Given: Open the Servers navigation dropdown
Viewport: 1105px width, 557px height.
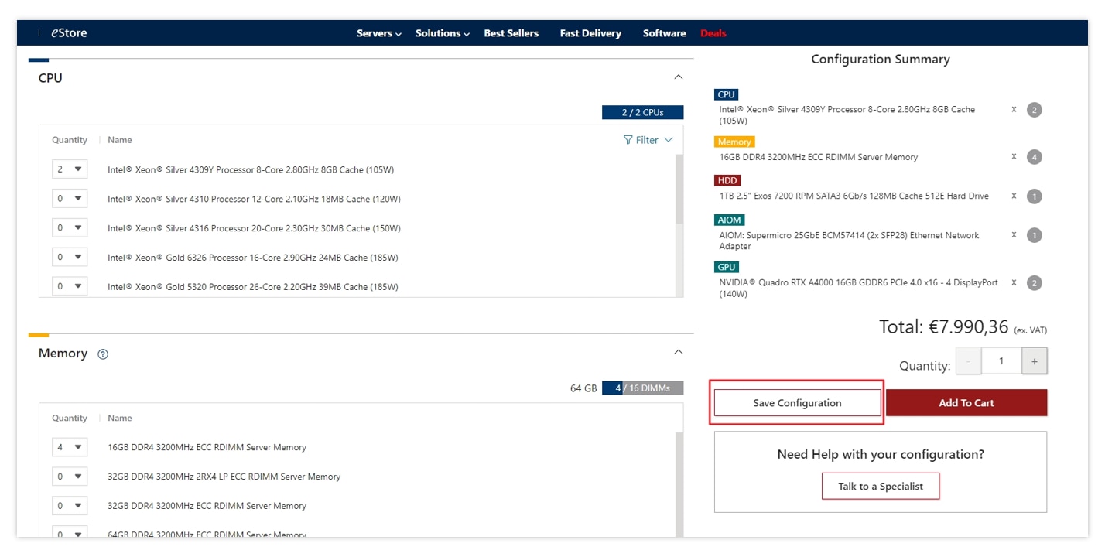Looking at the screenshot, I should (x=378, y=32).
